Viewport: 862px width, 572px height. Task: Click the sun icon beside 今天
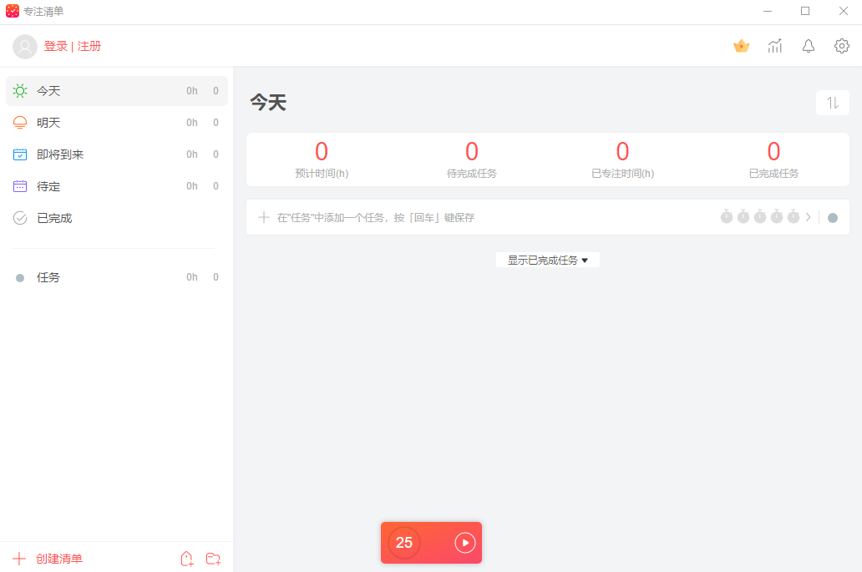20,91
